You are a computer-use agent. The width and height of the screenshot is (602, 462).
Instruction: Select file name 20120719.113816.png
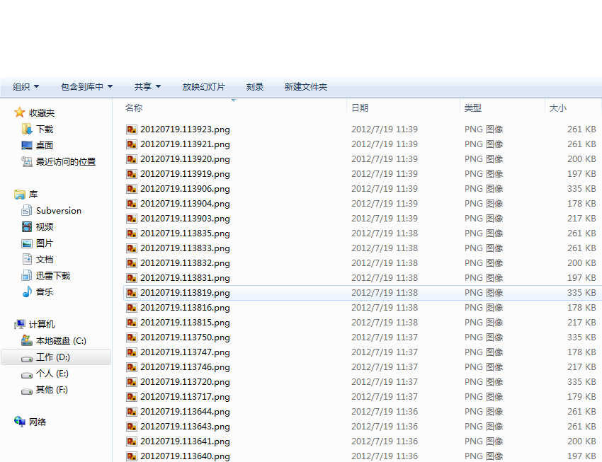[x=185, y=308]
